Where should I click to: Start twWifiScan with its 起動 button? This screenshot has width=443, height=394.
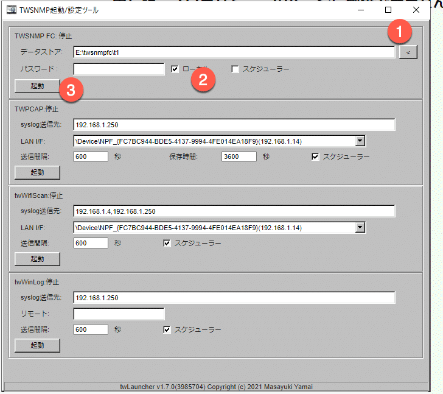pyautogui.click(x=37, y=259)
